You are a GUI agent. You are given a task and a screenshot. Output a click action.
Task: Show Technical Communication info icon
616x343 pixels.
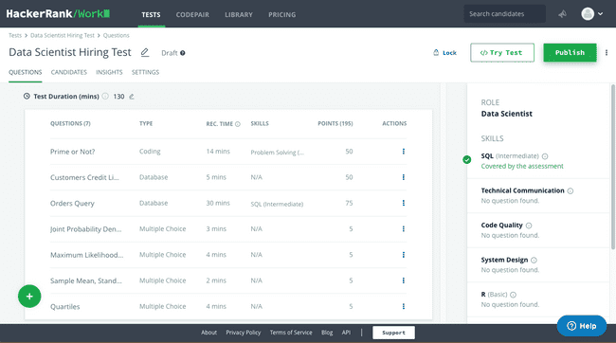click(570, 191)
